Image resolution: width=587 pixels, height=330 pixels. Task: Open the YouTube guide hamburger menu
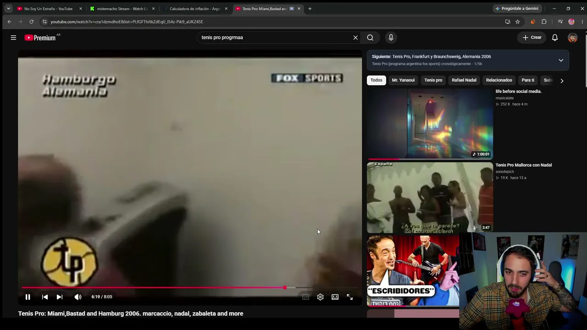pyautogui.click(x=13, y=38)
